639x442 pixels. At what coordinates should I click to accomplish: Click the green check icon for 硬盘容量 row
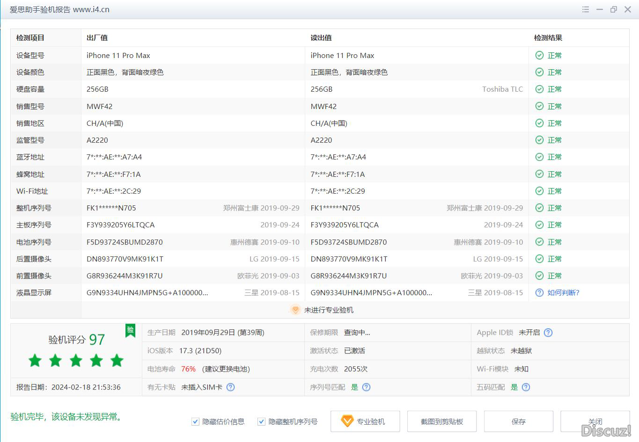(x=539, y=89)
